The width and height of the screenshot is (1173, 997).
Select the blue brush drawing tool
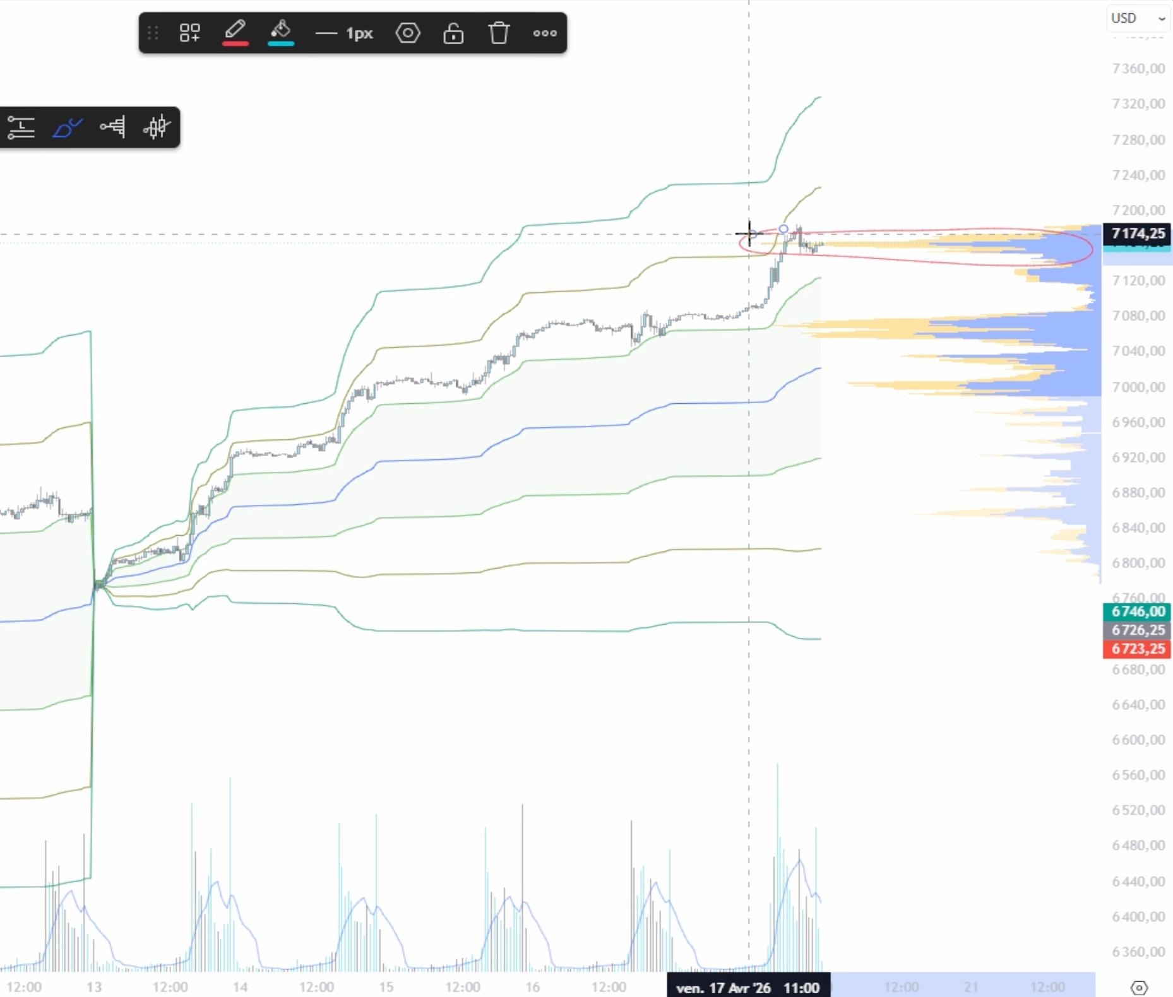click(68, 127)
